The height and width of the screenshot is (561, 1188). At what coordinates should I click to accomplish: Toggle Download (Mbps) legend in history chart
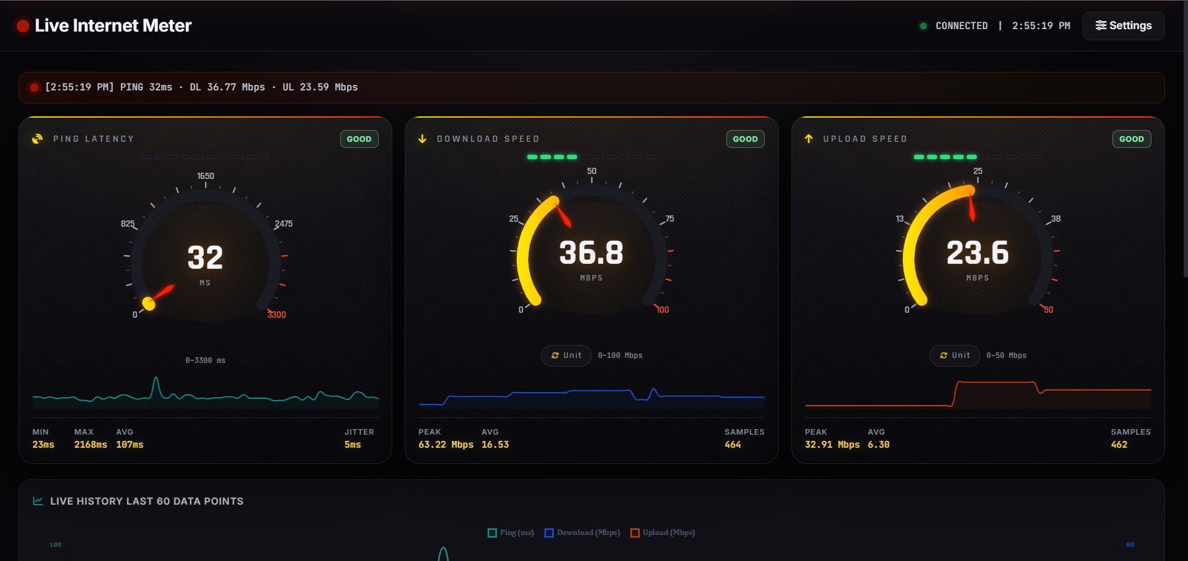point(582,533)
